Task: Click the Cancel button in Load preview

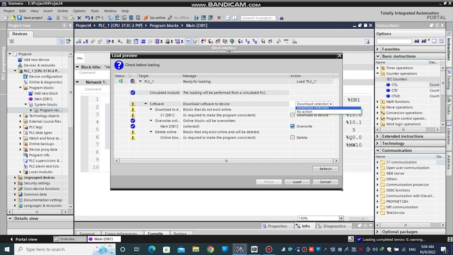Action: pyautogui.click(x=325, y=182)
